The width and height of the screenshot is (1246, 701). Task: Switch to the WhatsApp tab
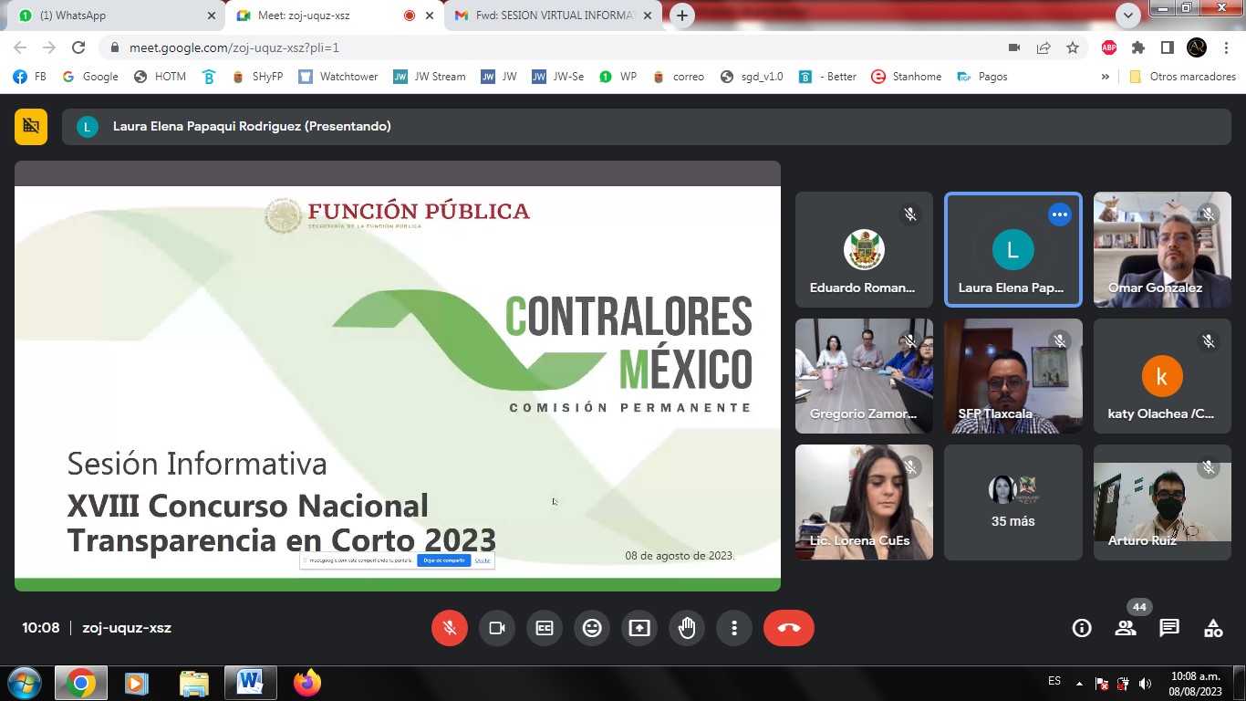click(x=117, y=16)
